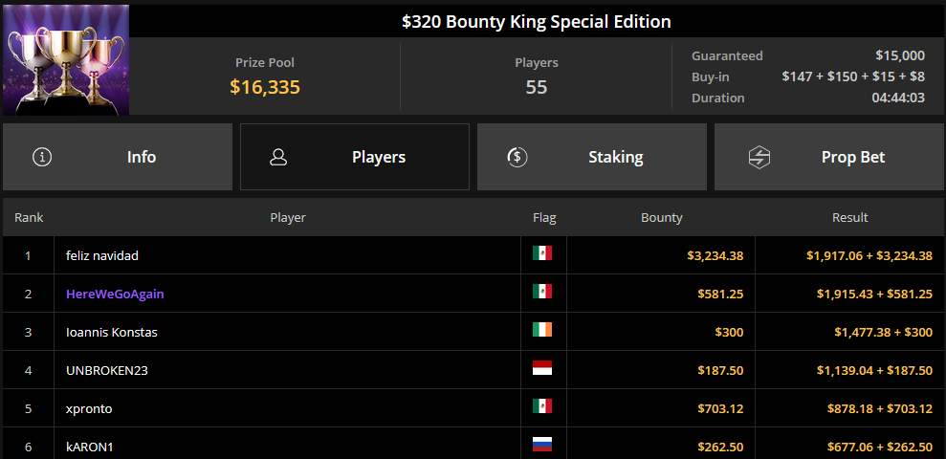Screen dimensions: 946x459
Task: Sort by the Bounty column header
Action: [x=661, y=218]
